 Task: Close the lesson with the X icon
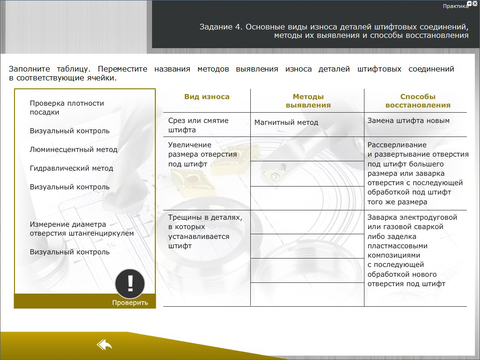(x=475, y=3)
